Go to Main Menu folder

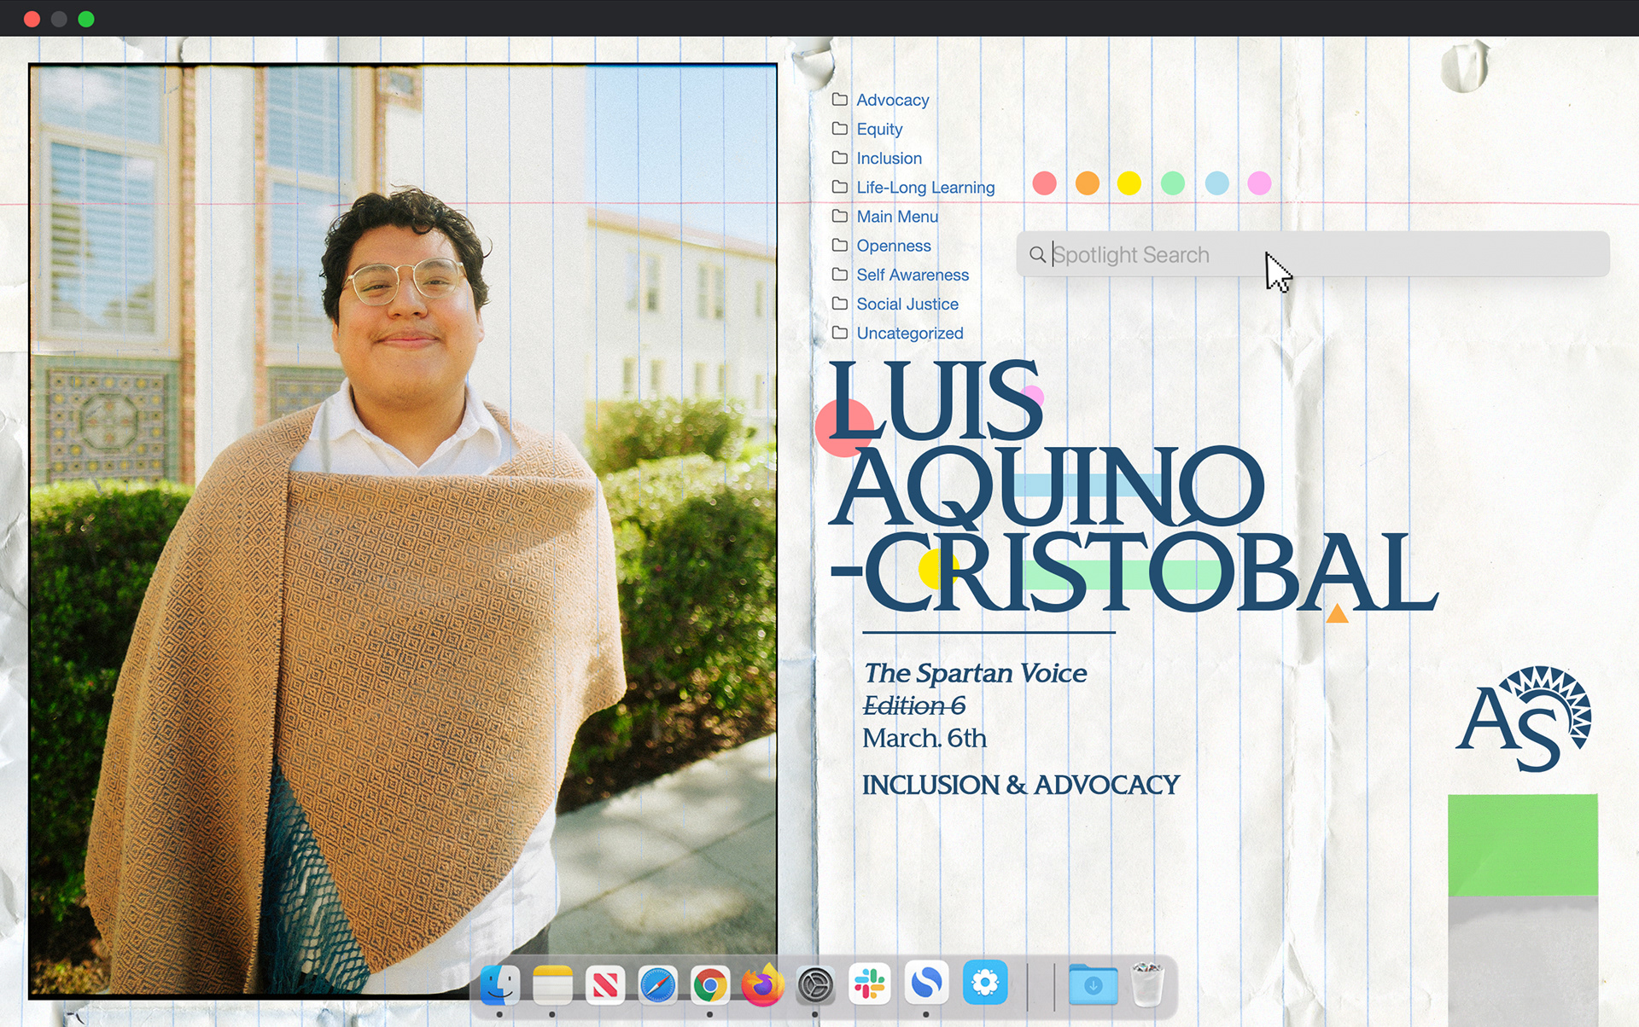tap(896, 217)
